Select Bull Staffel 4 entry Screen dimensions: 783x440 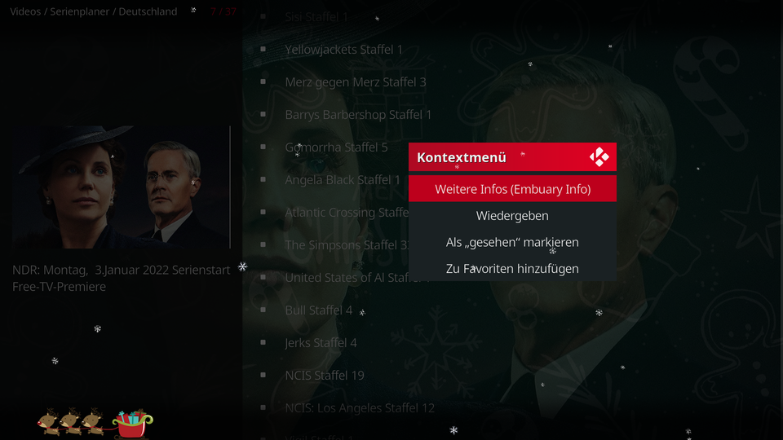319,310
